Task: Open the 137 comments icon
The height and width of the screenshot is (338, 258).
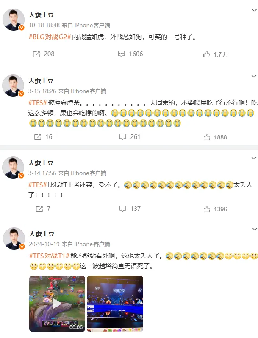Action: coord(123,208)
